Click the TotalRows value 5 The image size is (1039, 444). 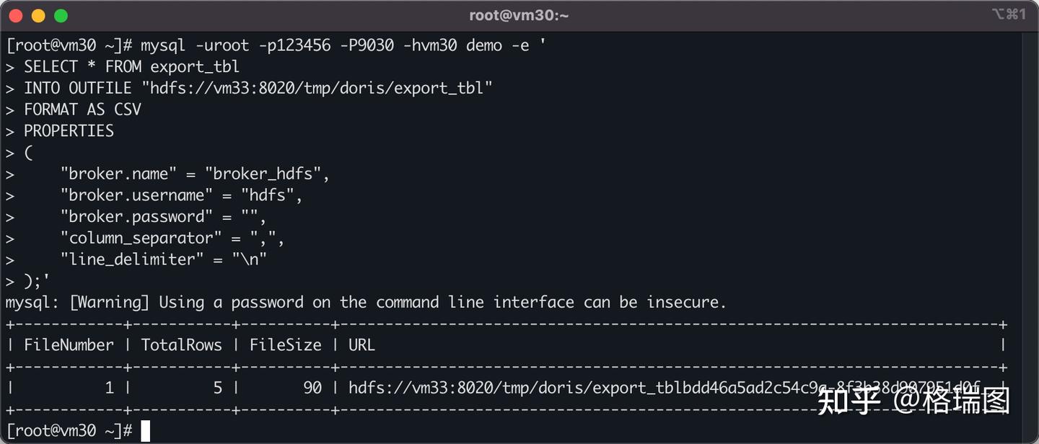[217, 388]
